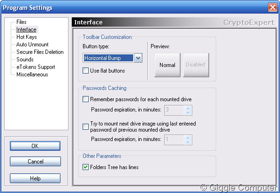Click the expiration field showing 1

174,140
